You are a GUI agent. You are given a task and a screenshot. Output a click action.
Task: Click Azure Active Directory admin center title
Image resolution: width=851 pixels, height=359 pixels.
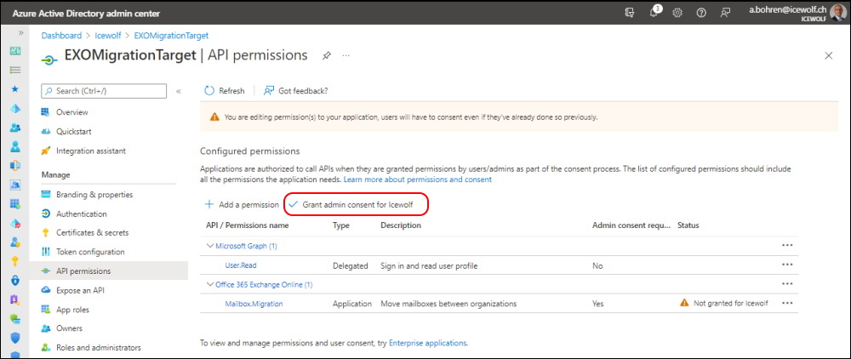(x=86, y=13)
